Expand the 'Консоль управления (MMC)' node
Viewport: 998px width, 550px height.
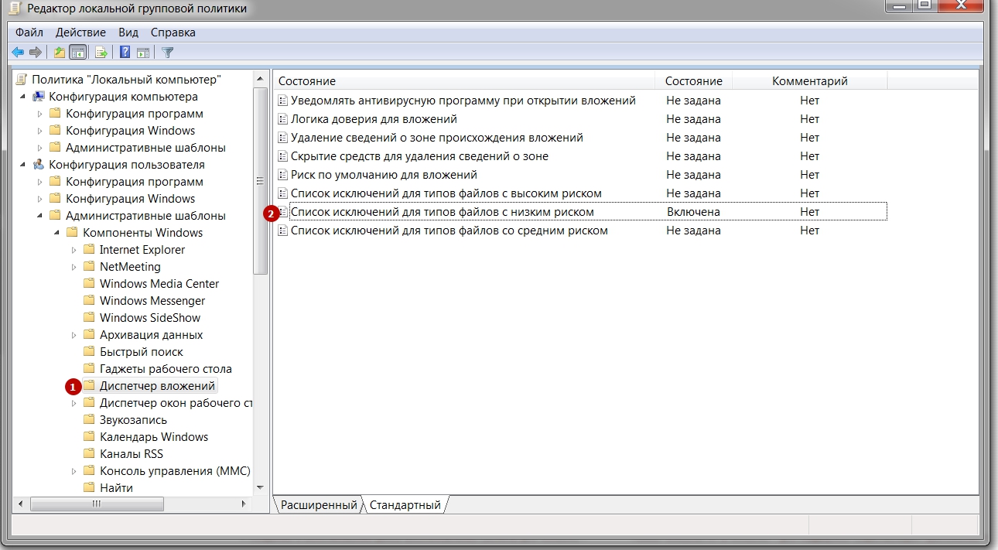click(73, 471)
